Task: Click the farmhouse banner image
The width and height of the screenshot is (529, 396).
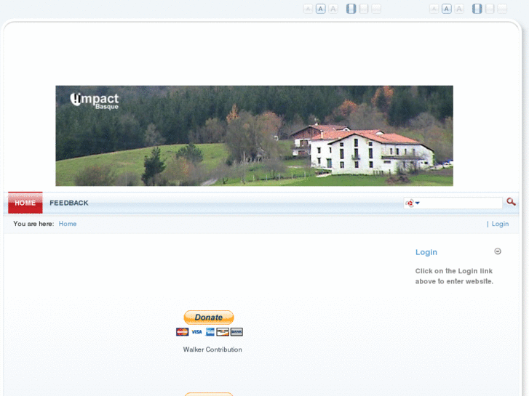Action: [255, 136]
